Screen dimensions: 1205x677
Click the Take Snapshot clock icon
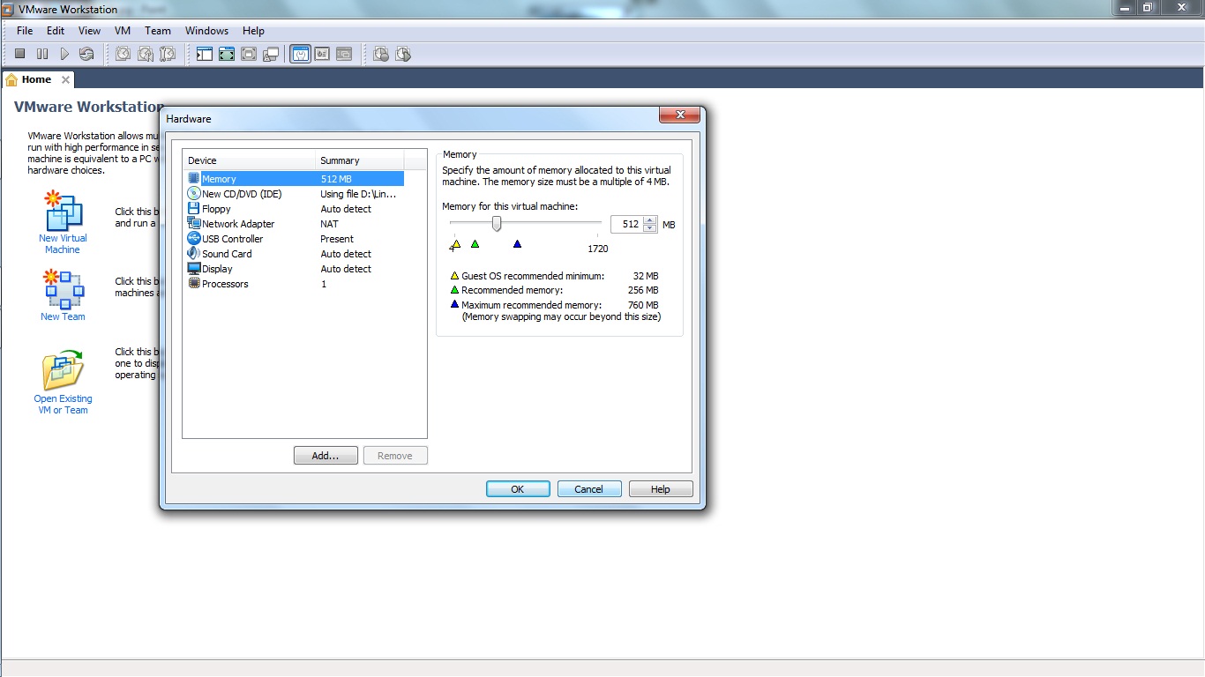[123, 54]
